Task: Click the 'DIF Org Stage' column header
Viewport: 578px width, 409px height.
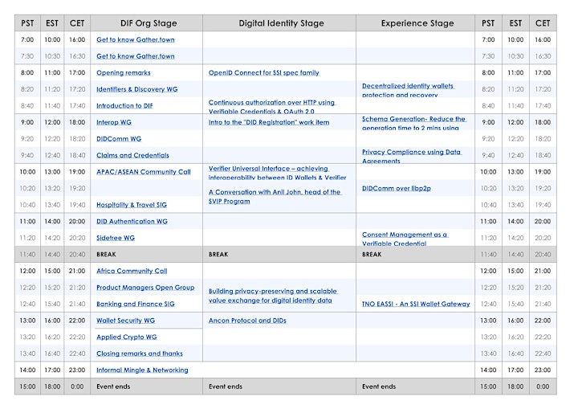Action: click(147, 23)
